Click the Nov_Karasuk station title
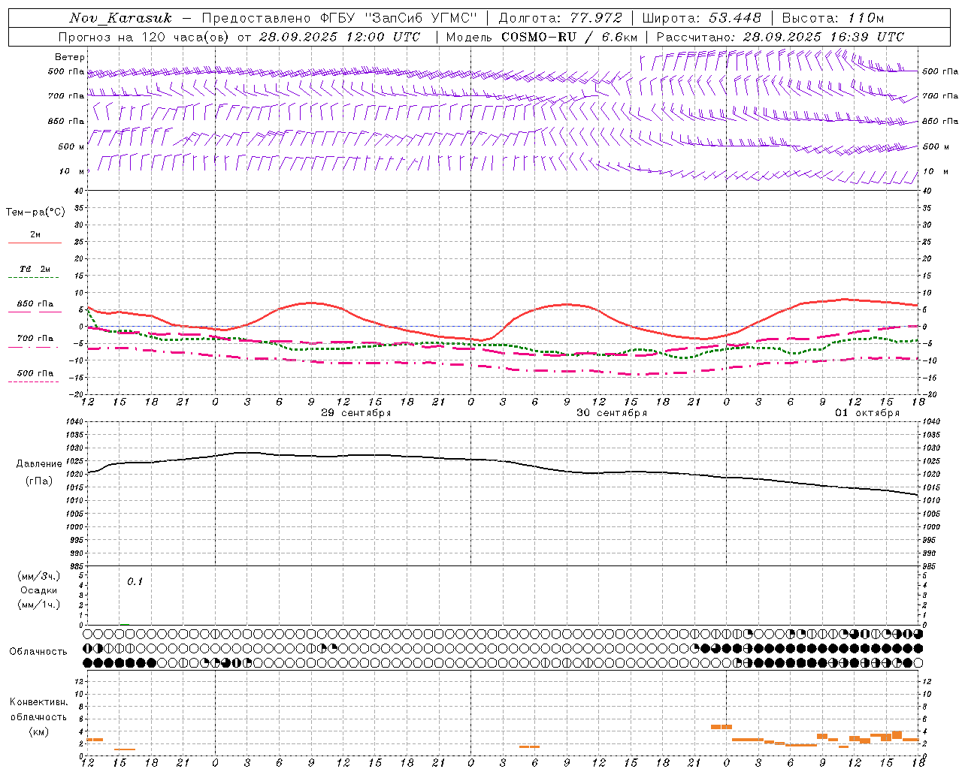The height and width of the screenshot is (769, 962). (x=120, y=18)
